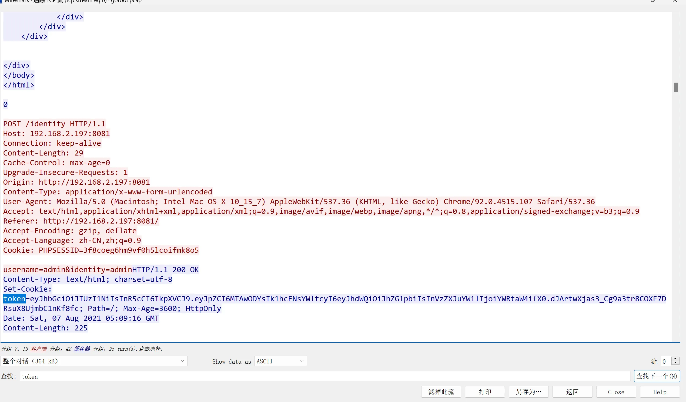The image size is (686, 402).
Task: Open the Help button
Action: tap(660, 392)
